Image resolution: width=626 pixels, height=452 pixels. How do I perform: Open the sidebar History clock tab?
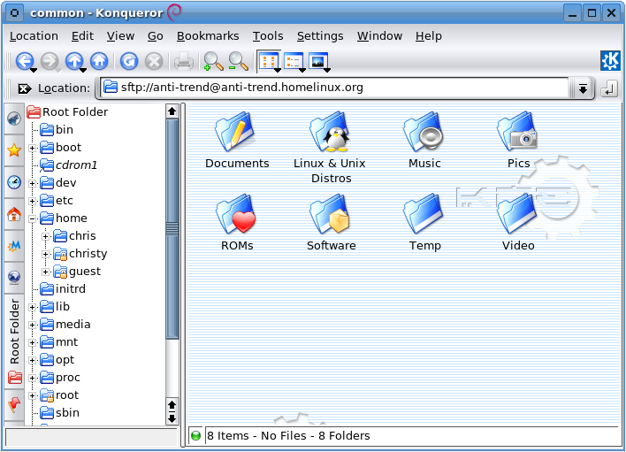[x=14, y=182]
